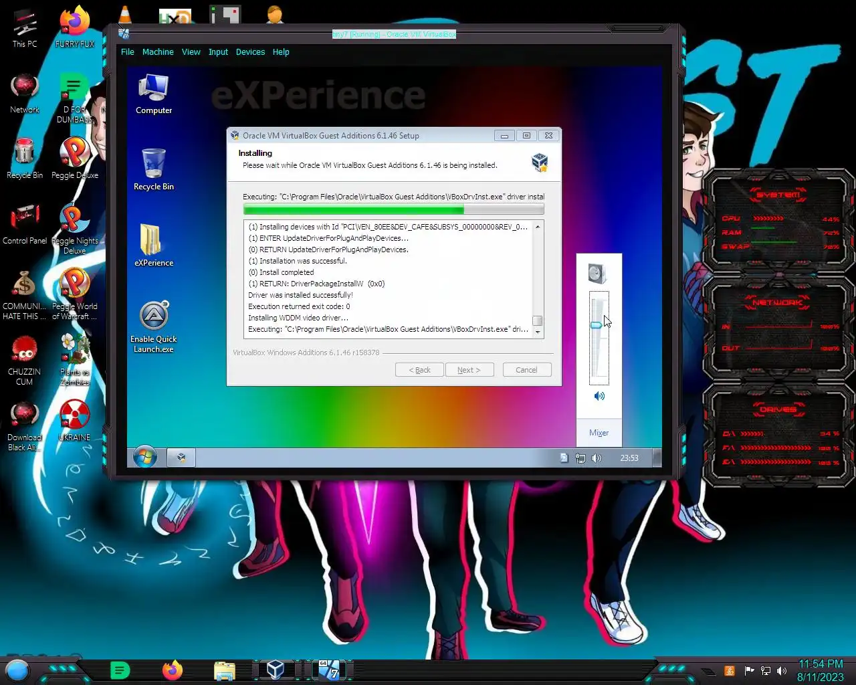Open the VirtualBox File menu
Screen dimensions: 856x685
tap(128, 52)
